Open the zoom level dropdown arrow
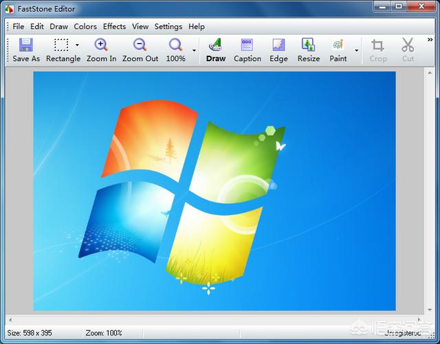Screen dimensions: 440x344 coord(194,50)
